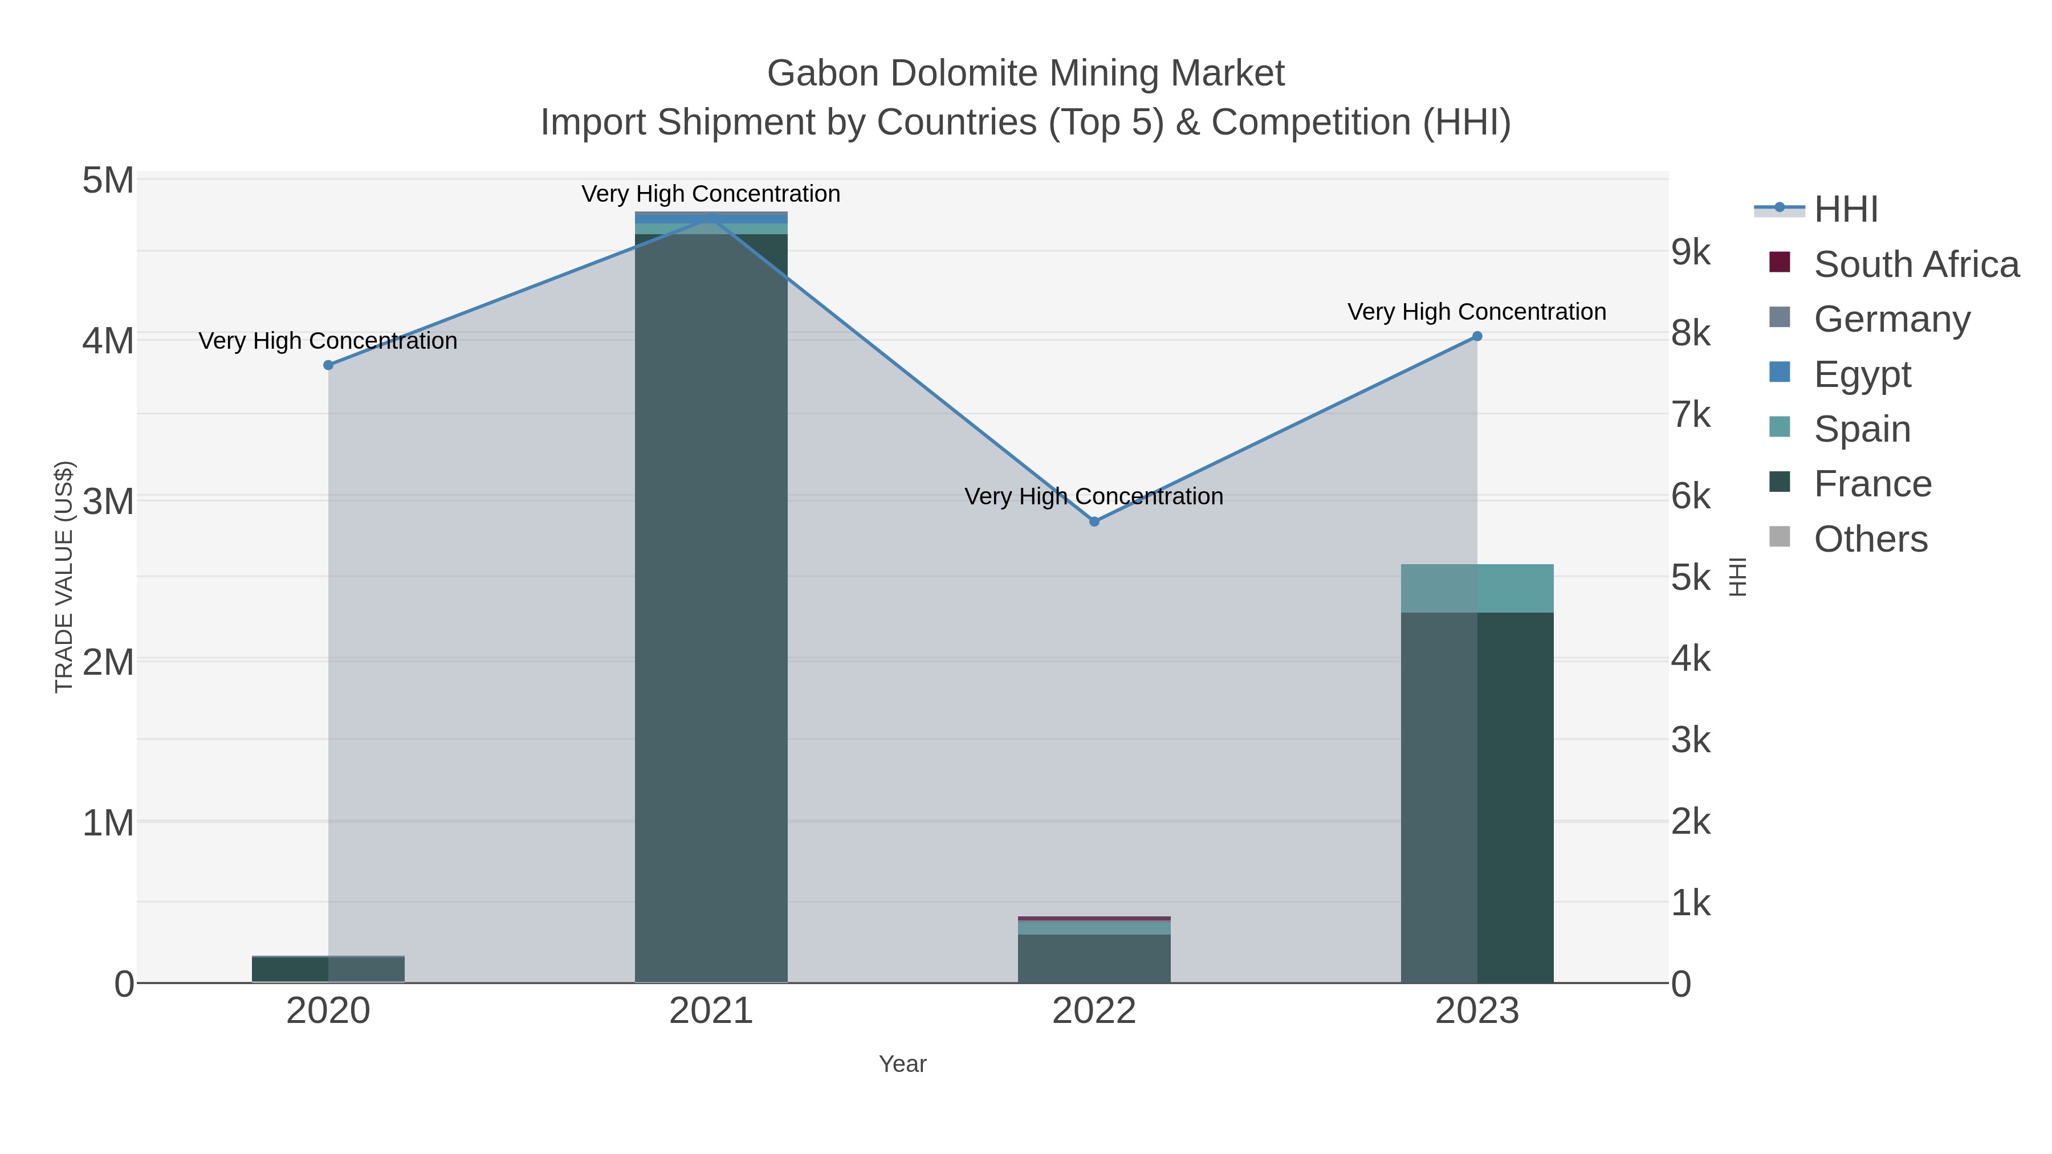The height and width of the screenshot is (1154, 2052).
Task: Click the 2022 France bar segment
Action: pyautogui.click(x=1094, y=959)
